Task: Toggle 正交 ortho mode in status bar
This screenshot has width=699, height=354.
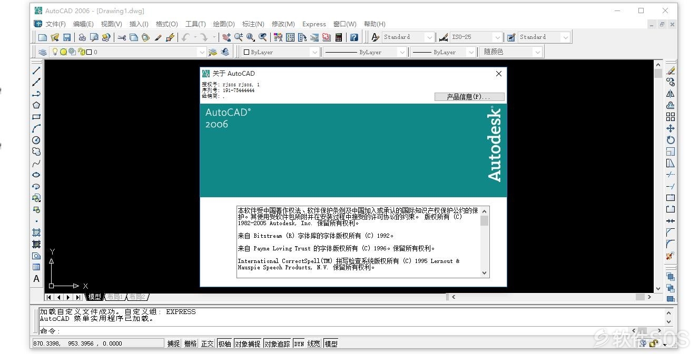Action: pos(207,343)
